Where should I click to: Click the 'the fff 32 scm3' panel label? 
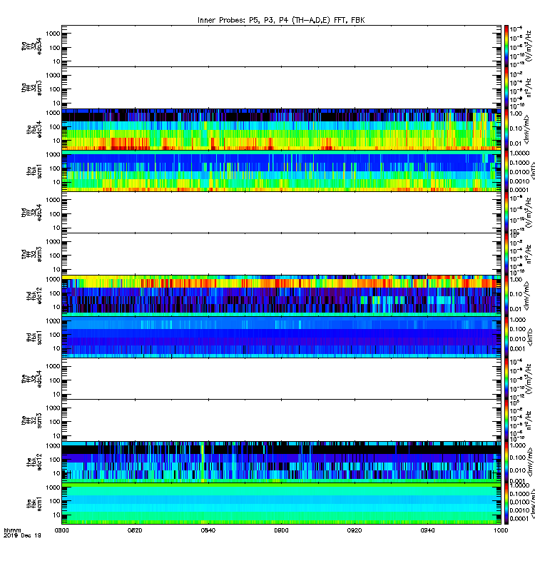click(x=31, y=420)
